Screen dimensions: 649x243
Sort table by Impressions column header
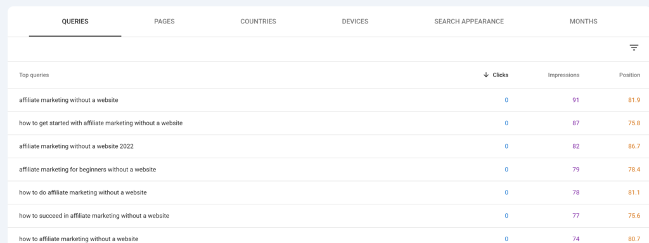coord(563,75)
